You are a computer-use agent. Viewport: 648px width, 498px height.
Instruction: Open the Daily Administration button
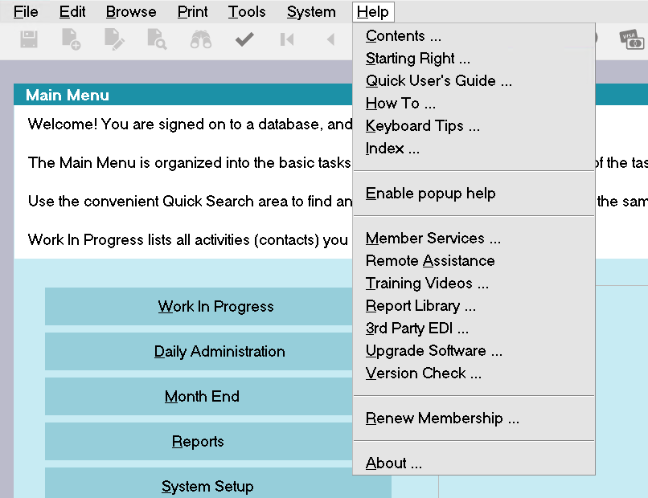219,352
